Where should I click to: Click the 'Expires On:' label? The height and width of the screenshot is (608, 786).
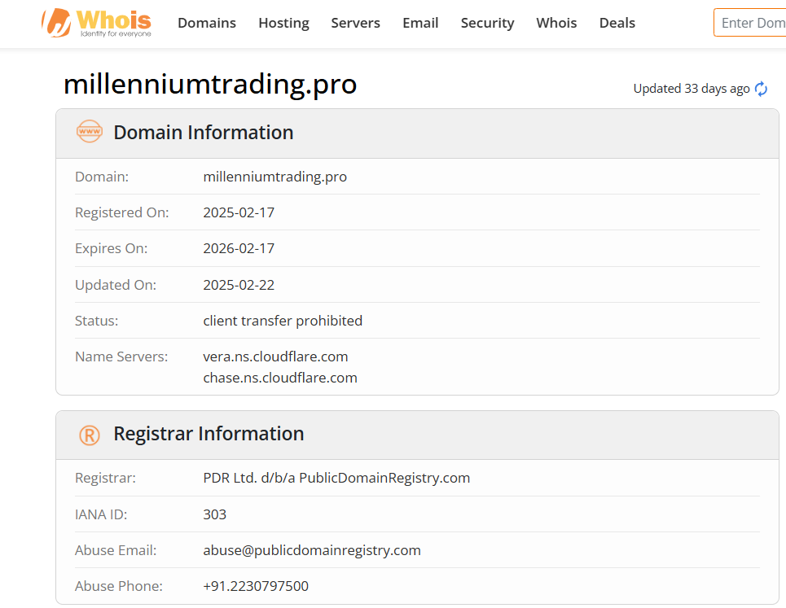pyautogui.click(x=112, y=248)
